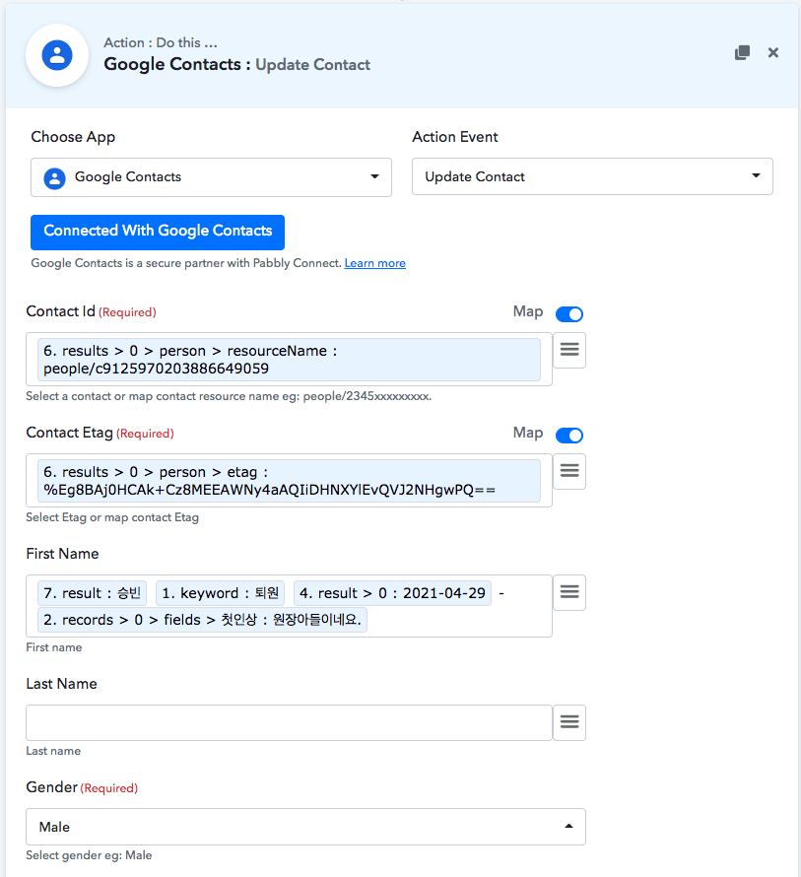Select the '7. result : 승빈' tag

pos(93,593)
